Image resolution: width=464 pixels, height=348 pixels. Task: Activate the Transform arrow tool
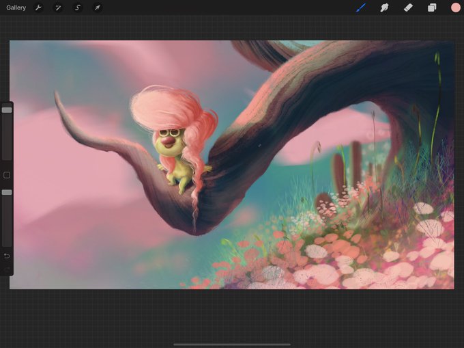tap(98, 8)
